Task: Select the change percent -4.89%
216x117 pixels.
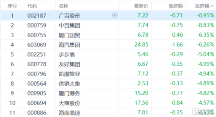Action: pyautogui.click(x=205, y=83)
